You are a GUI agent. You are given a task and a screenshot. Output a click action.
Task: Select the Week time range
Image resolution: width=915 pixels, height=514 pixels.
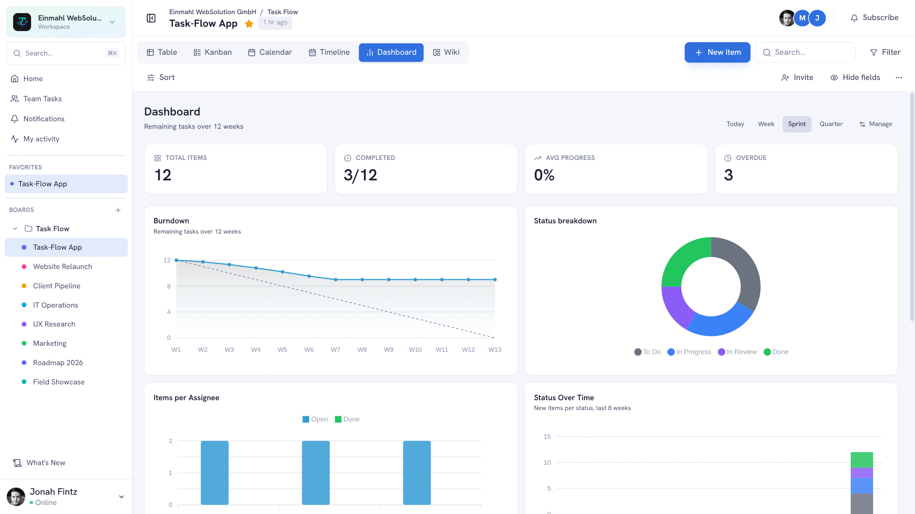[766, 124]
